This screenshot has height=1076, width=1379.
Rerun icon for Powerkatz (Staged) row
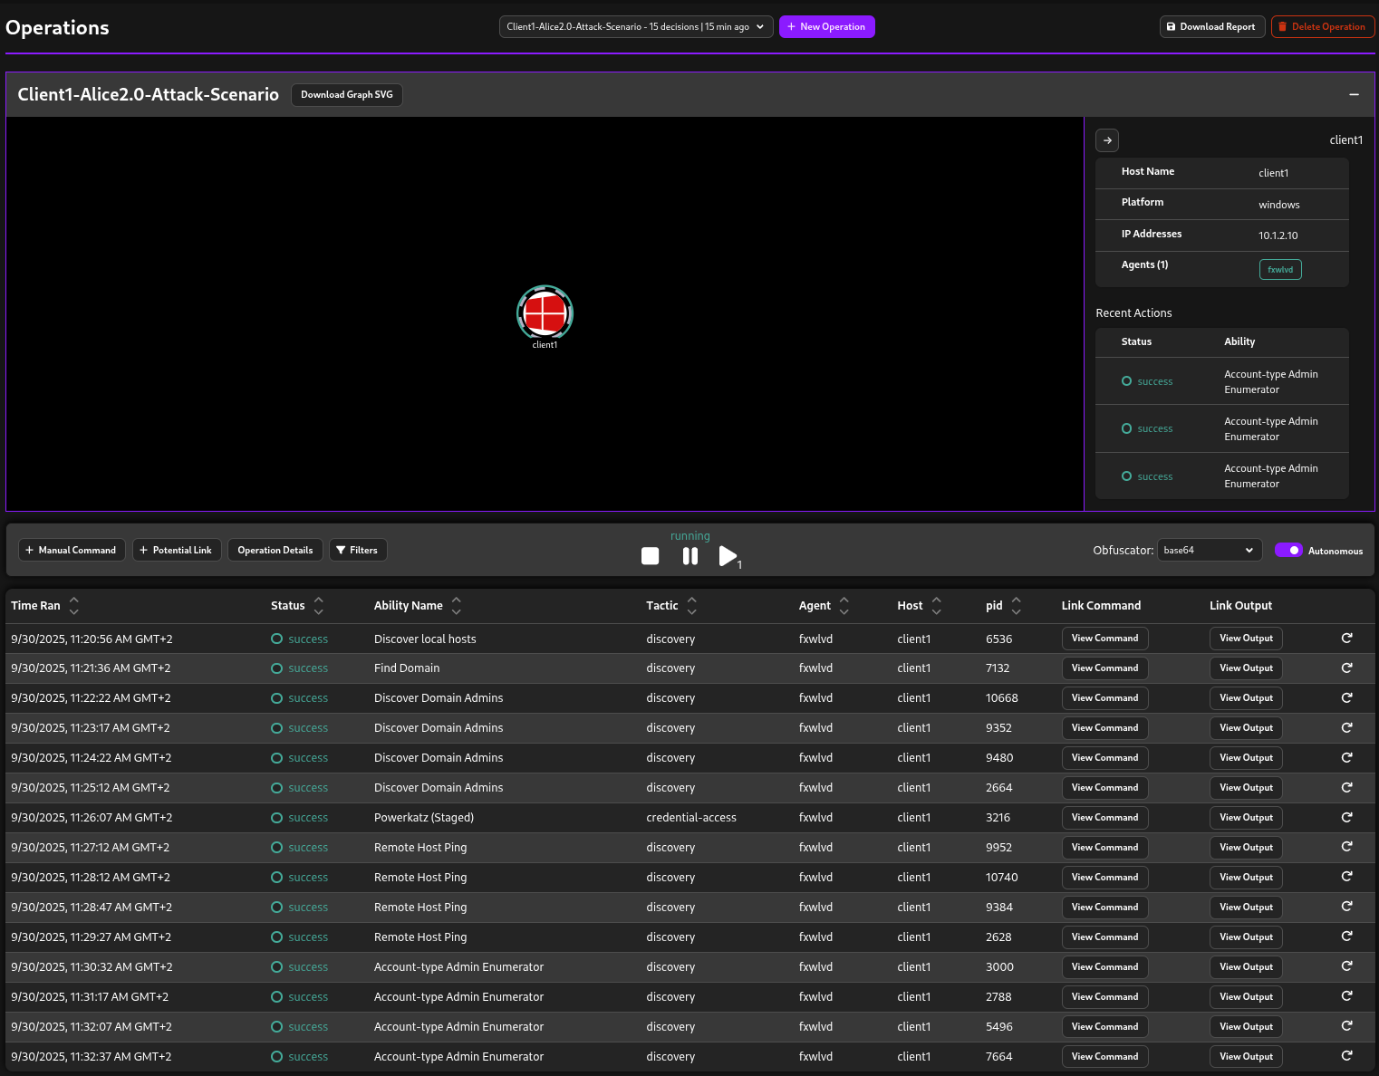(x=1346, y=817)
